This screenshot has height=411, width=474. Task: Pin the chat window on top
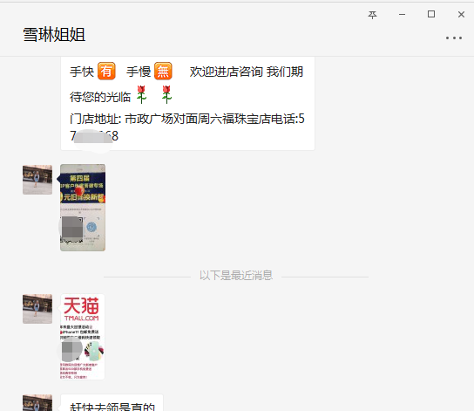[x=372, y=15]
